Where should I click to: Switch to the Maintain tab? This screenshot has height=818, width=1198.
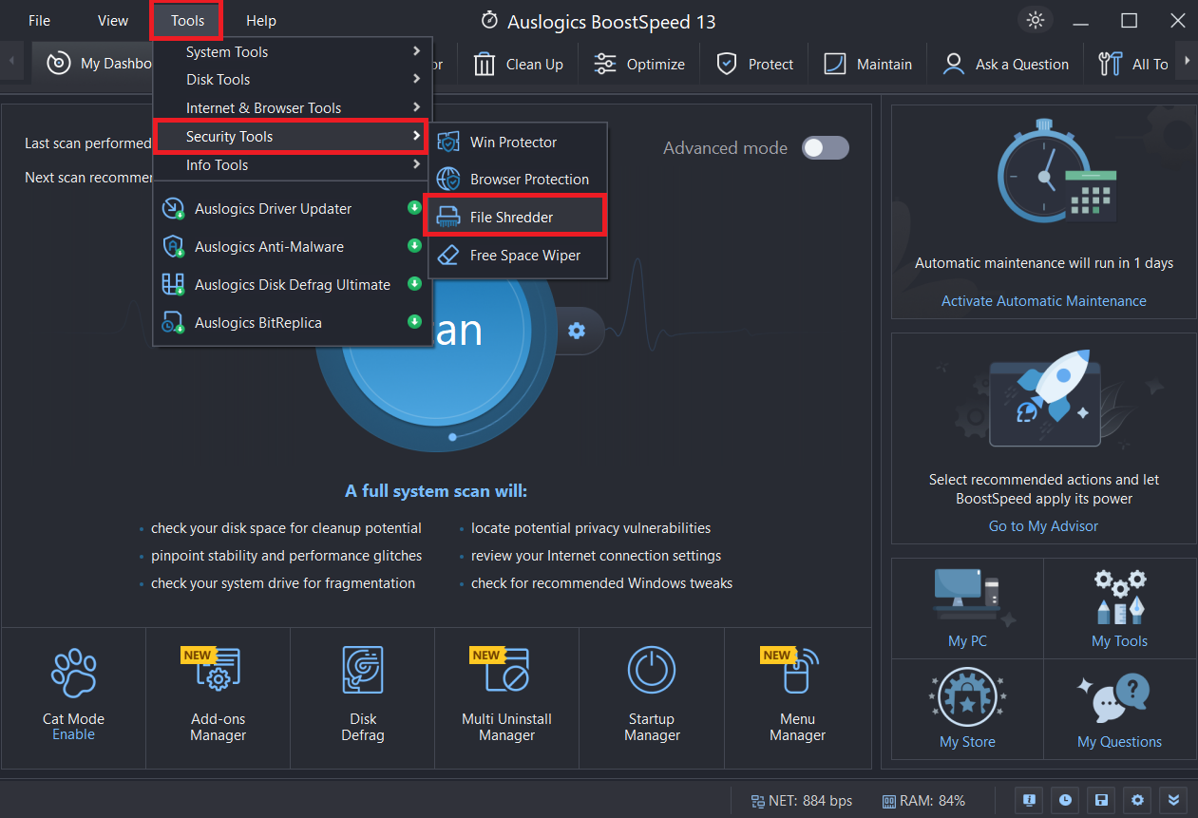[x=867, y=64]
